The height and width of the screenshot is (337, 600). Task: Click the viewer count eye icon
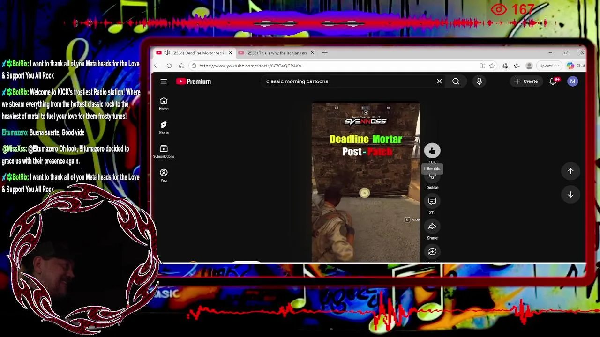(x=499, y=9)
